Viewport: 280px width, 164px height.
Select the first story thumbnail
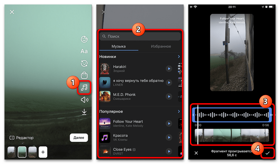click(11, 152)
